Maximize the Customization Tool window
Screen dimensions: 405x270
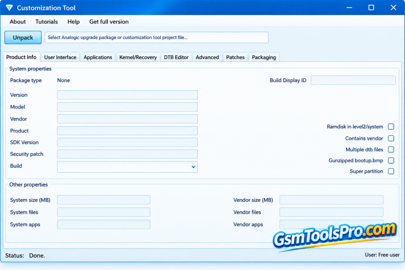click(371, 8)
